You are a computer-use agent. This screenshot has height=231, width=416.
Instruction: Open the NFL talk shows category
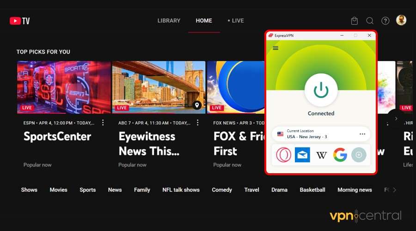pyautogui.click(x=181, y=190)
